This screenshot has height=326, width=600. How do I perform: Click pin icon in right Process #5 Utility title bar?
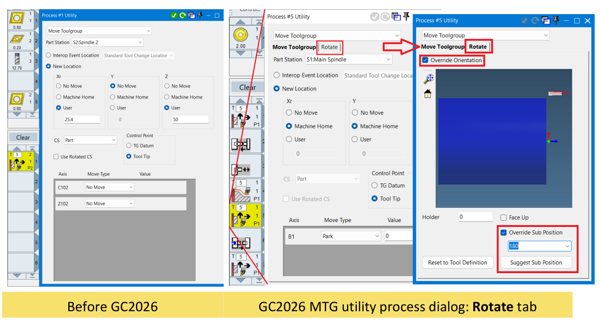tap(556, 20)
